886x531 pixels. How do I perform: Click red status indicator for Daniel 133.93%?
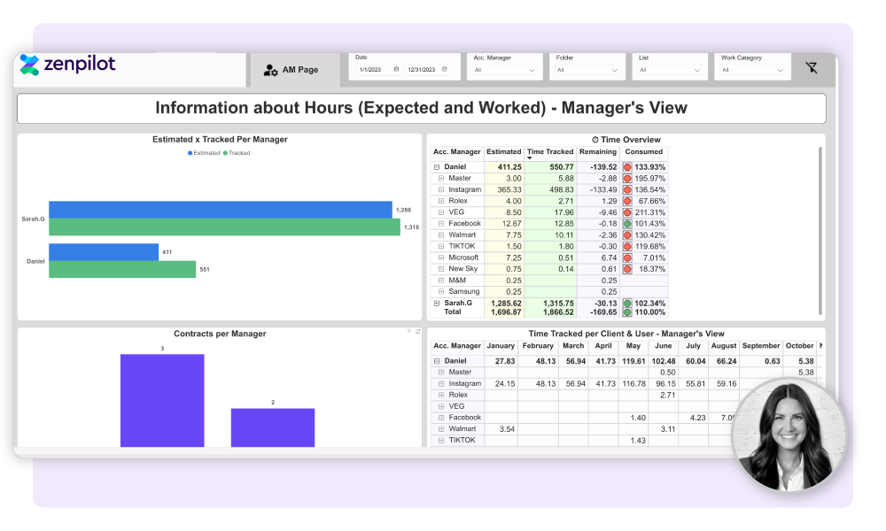[x=627, y=167]
